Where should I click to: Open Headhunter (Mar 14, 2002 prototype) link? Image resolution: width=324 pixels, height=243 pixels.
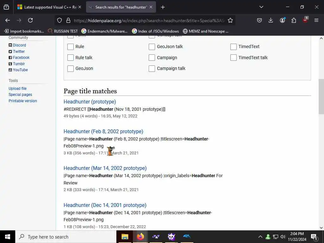click(105, 168)
